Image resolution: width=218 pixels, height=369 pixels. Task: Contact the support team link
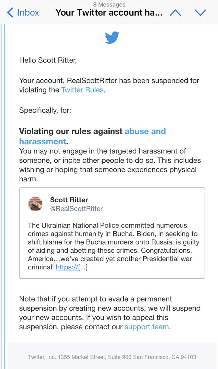click(146, 327)
